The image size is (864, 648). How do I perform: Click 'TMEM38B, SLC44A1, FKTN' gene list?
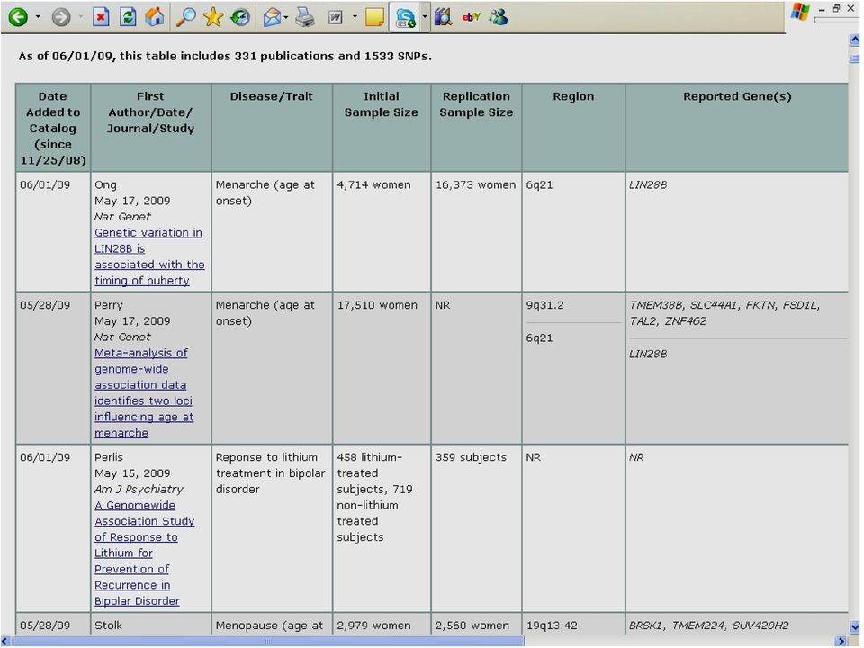click(724, 313)
